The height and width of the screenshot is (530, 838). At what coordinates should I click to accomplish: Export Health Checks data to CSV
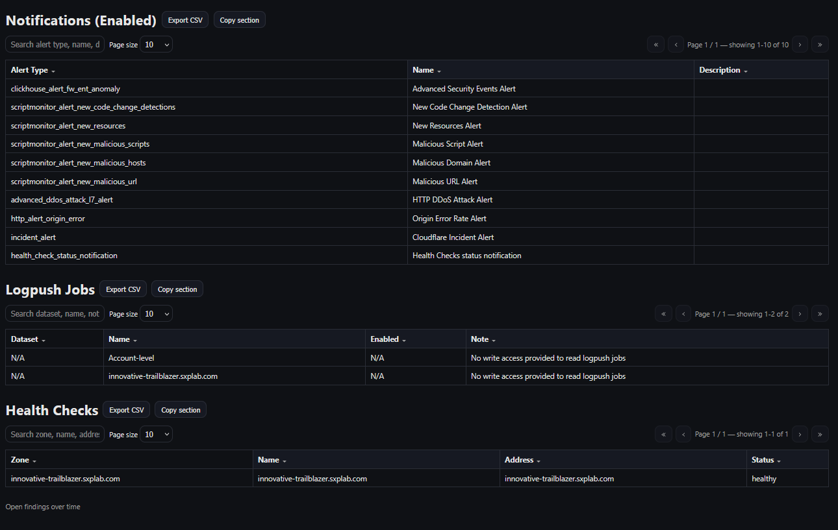pos(126,409)
